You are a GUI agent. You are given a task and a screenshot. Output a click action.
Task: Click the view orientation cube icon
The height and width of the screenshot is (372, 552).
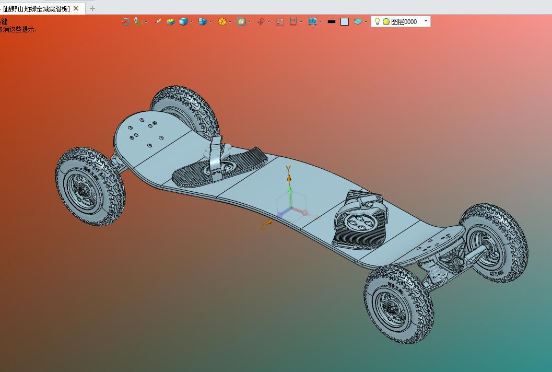tap(203, 22)
